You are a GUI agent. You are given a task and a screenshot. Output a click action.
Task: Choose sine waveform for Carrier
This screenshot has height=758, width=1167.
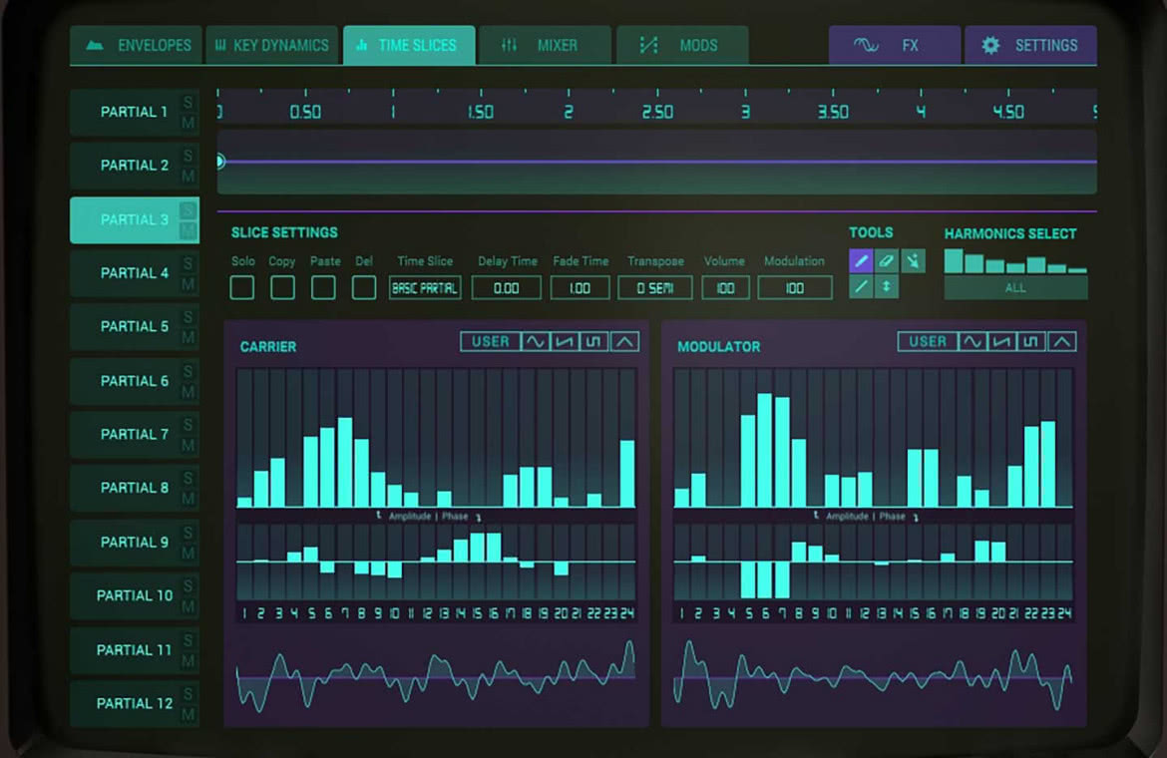pyautogui.click(x=535, y=341)
